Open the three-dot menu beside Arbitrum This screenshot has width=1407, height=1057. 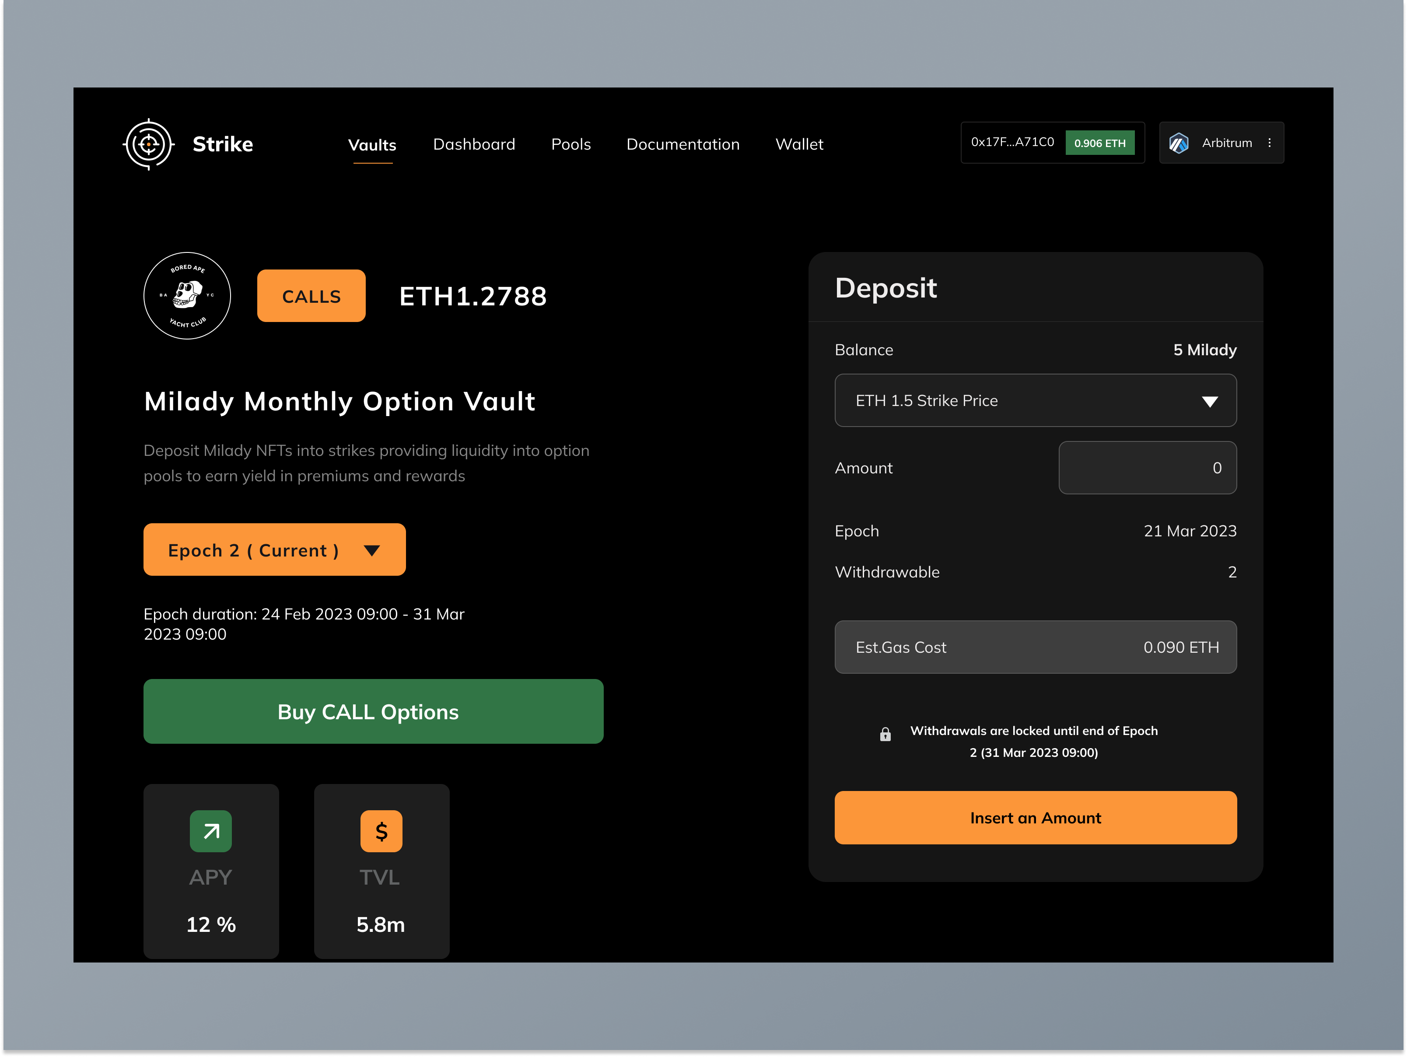pyautogui.click(x=1270, y=143)
